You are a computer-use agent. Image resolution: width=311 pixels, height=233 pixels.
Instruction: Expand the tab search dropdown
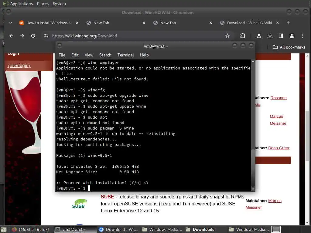(x=11, y=23)
